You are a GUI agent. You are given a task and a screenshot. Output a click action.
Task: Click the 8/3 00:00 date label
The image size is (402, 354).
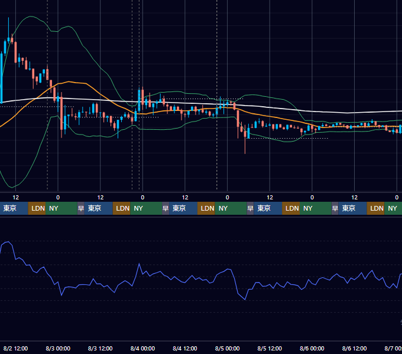point(58,348)
